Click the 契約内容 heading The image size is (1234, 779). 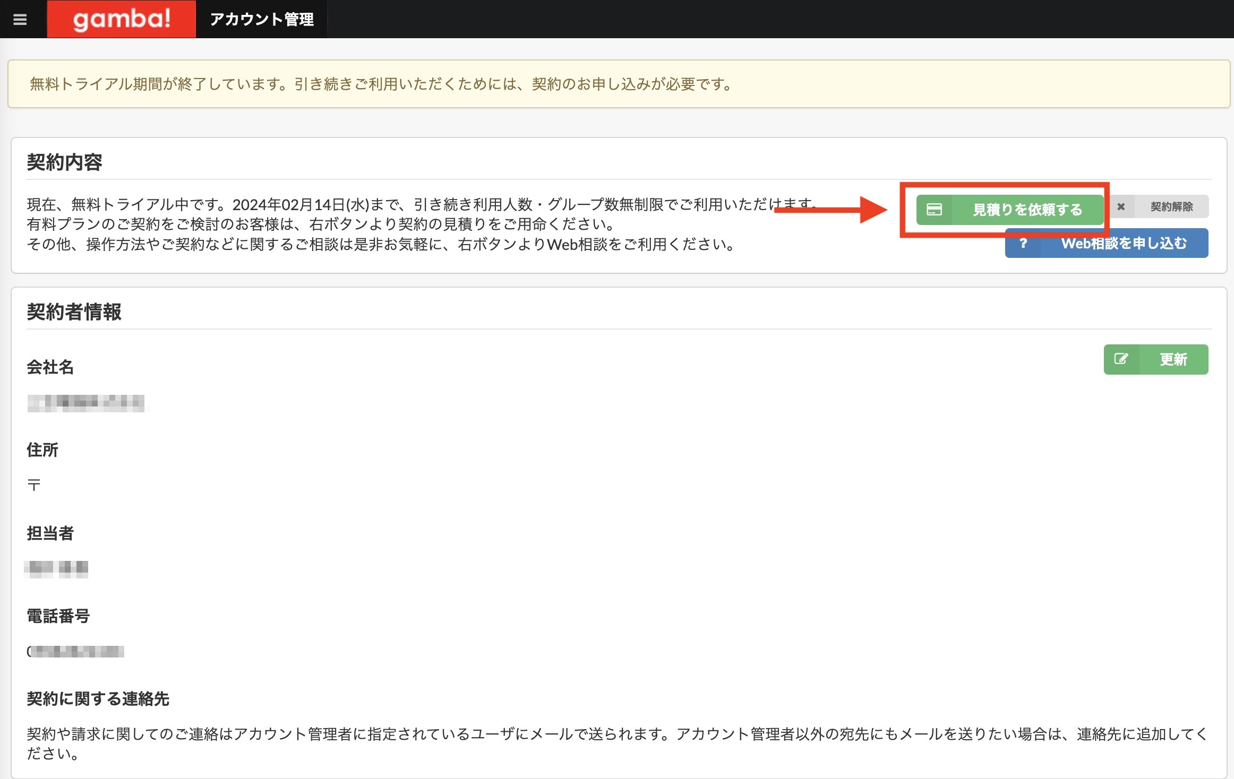(64, 162)
